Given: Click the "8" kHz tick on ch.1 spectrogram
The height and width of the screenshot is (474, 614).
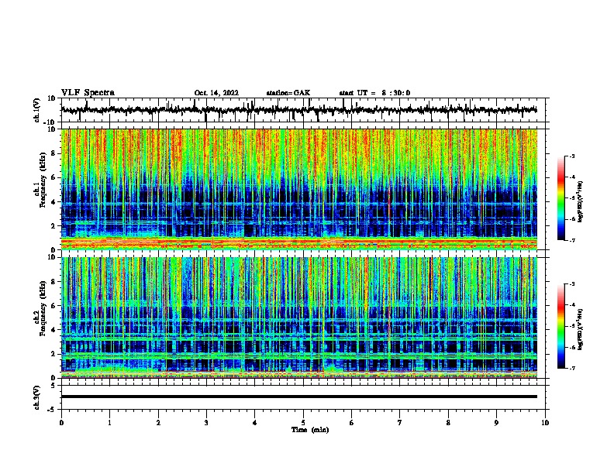Looking at the screenshot, I should point(54,153).
